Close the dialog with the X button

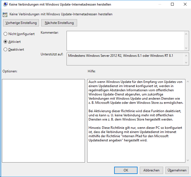coord(185,4)
